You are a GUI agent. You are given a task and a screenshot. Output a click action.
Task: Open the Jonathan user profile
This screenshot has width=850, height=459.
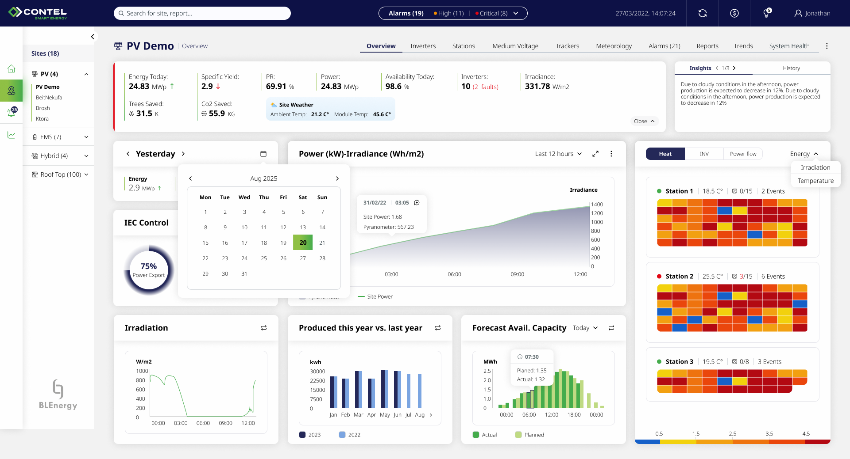(x=812, y=13)
